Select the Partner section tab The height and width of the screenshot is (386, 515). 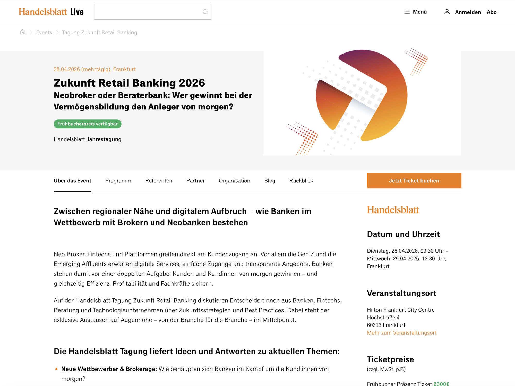point(196,181)
